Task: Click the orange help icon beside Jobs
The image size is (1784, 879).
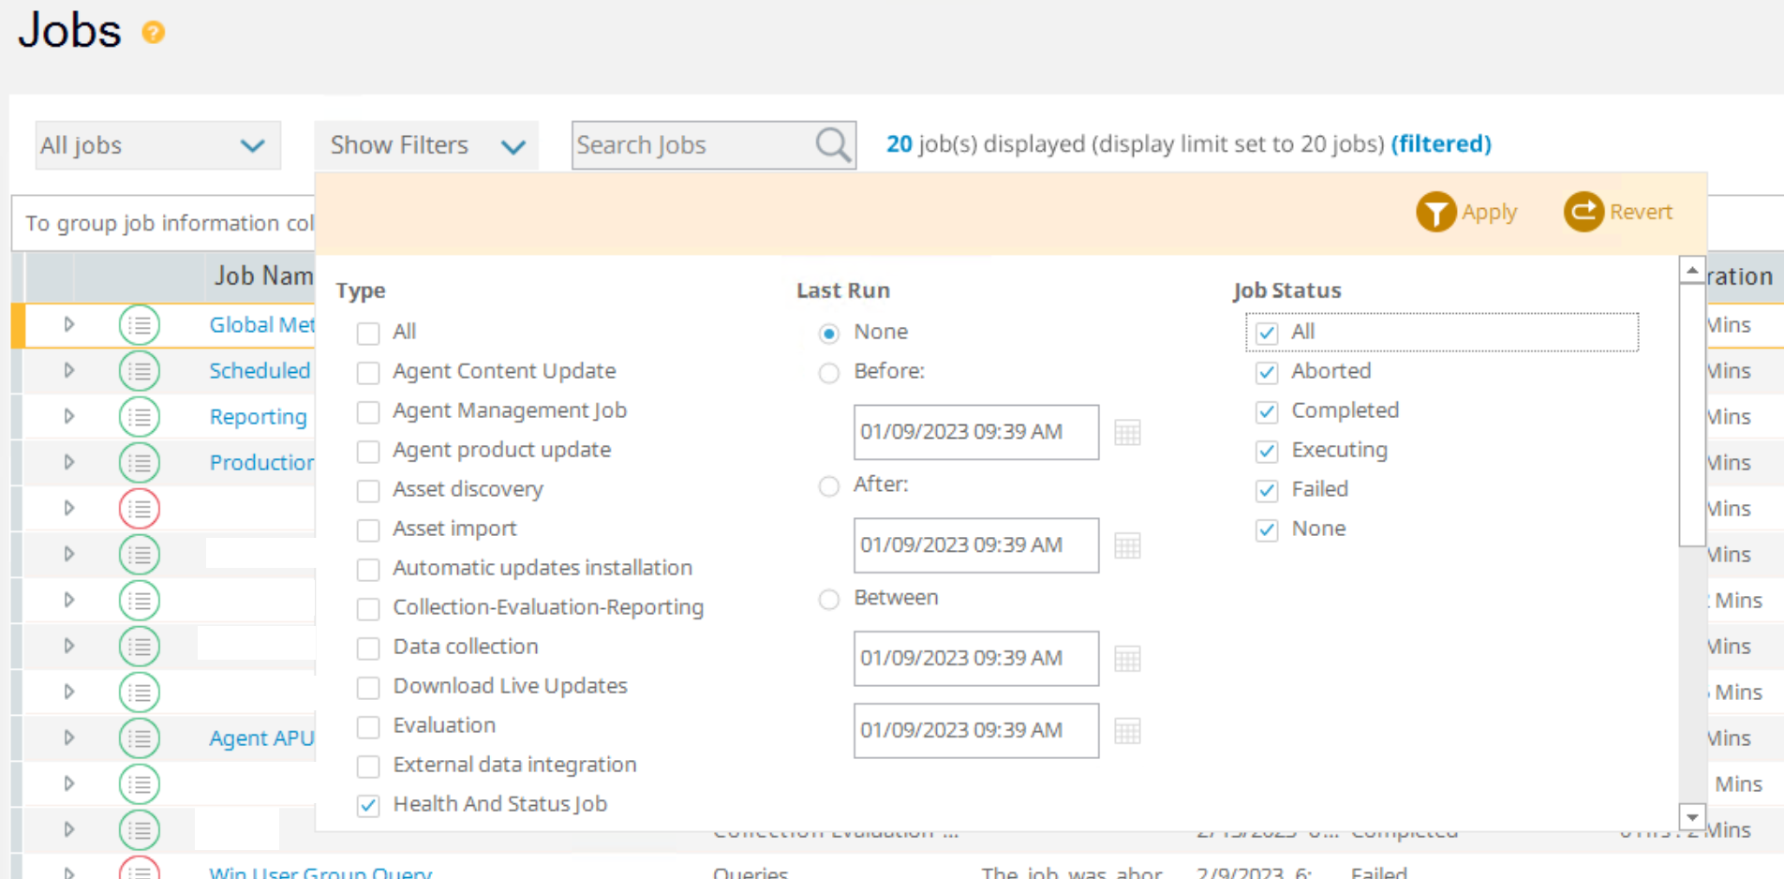Action: tap(154, 33)
